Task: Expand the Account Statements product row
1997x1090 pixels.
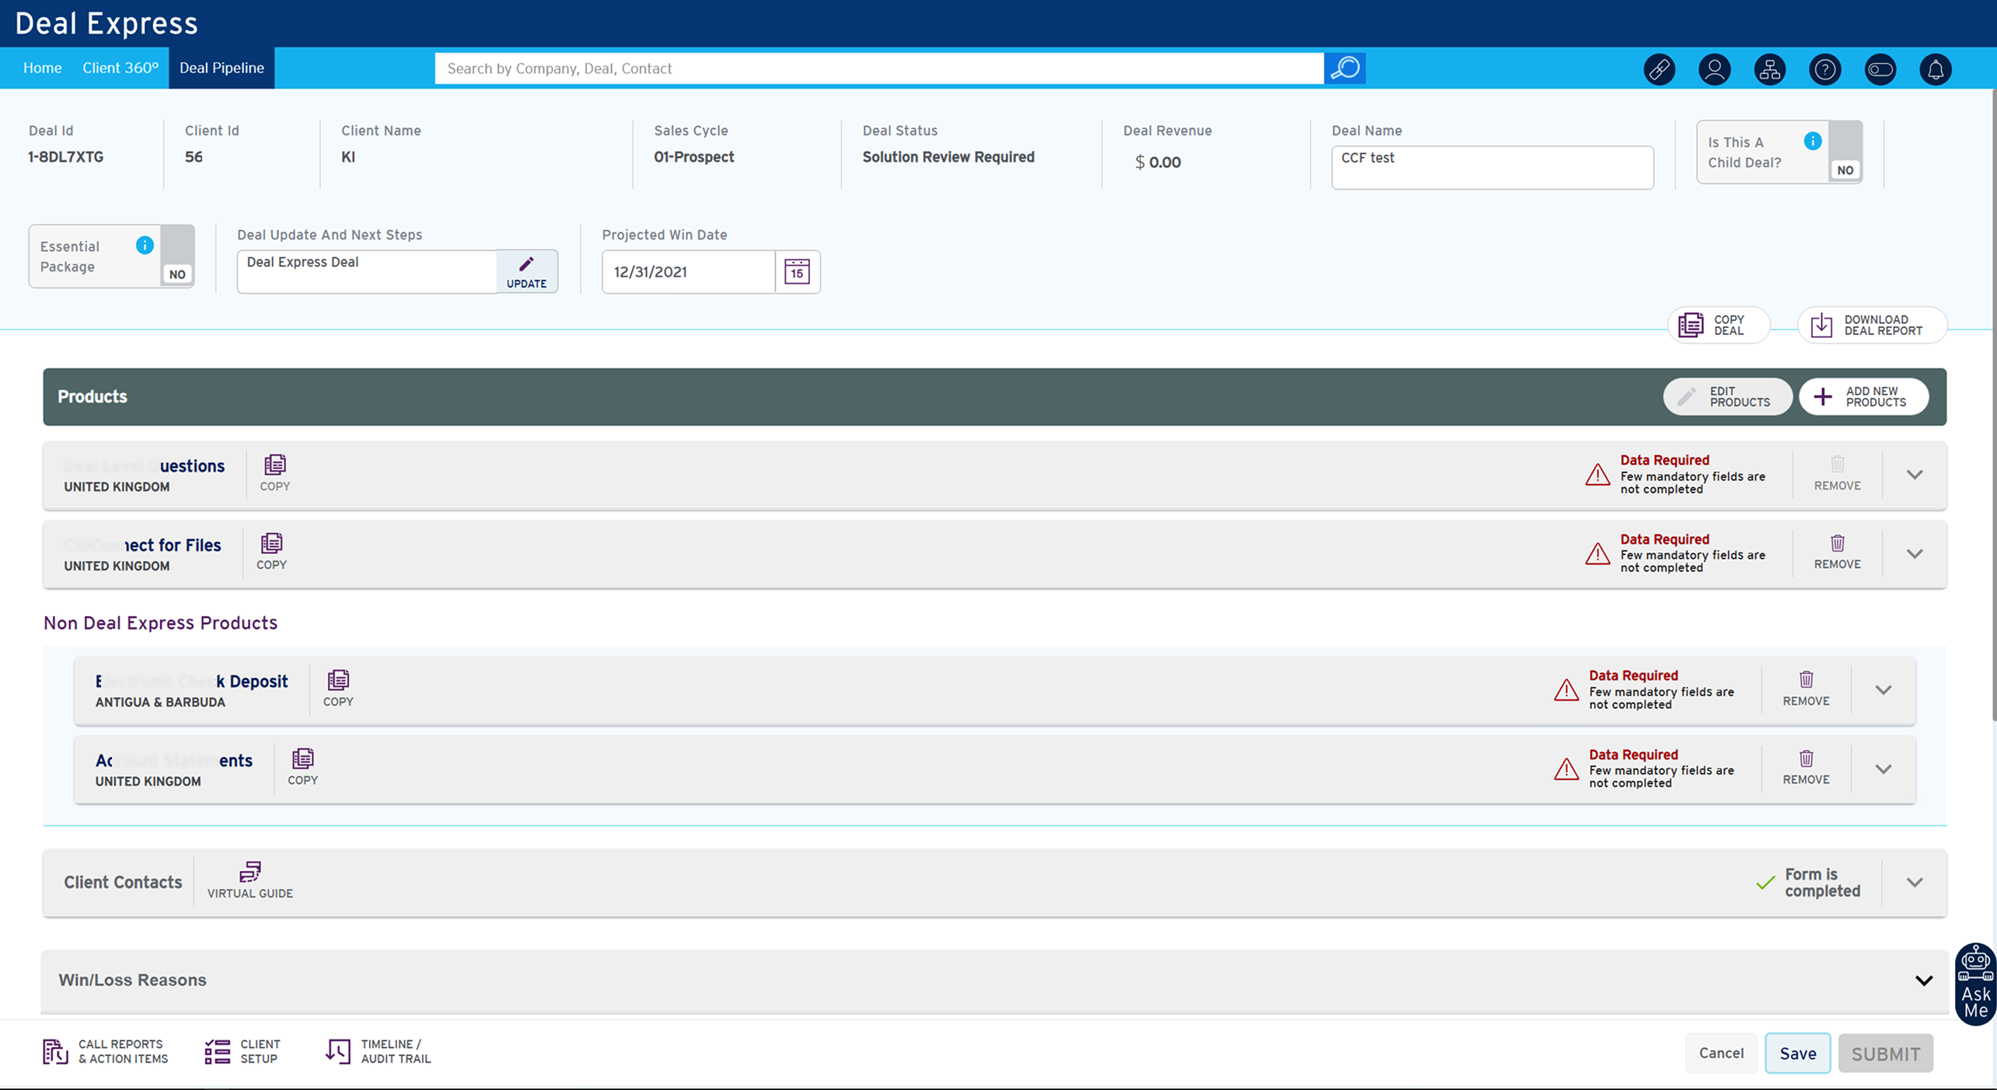Action: 1883,768
